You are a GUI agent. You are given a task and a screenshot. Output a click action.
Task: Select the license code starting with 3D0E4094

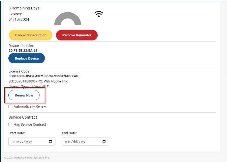click(44, 76)
